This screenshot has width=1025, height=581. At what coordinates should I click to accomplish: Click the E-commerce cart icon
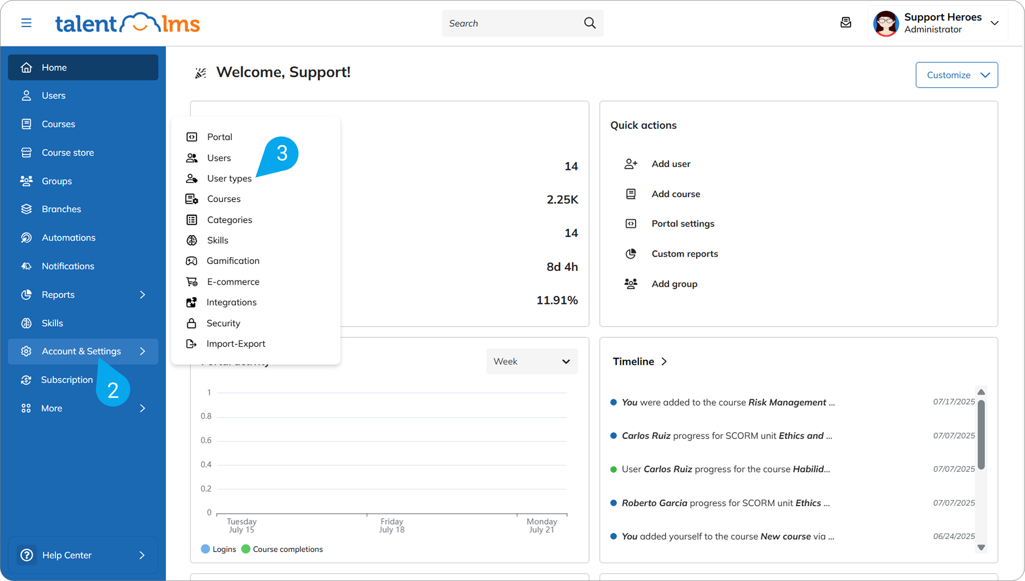pos(191,282)
